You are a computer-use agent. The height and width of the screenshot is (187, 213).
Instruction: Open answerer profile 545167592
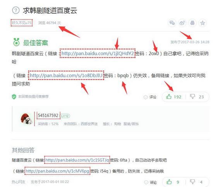[48, 115]
